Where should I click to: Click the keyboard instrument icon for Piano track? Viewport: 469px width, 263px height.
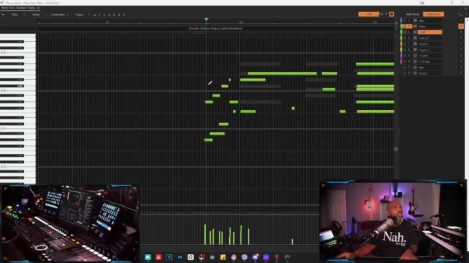point(415,26)
